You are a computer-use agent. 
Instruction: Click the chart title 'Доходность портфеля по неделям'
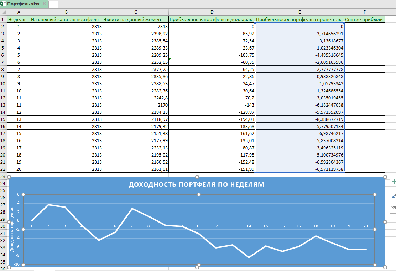pyautogui.click(x=196, y=185)
